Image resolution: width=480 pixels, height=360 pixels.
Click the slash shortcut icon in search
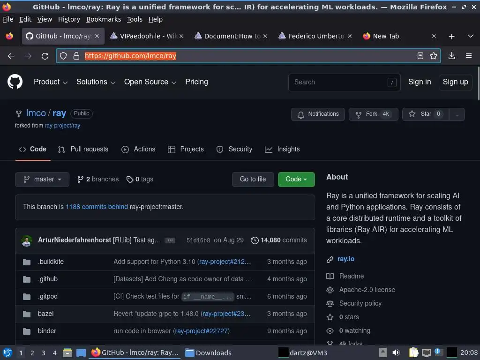(392, 82)
